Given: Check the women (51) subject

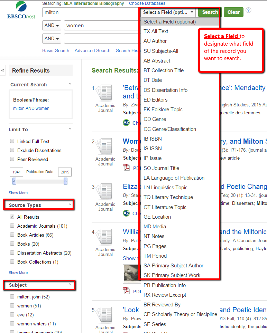Looking at the screenshot, I should 12,305.
